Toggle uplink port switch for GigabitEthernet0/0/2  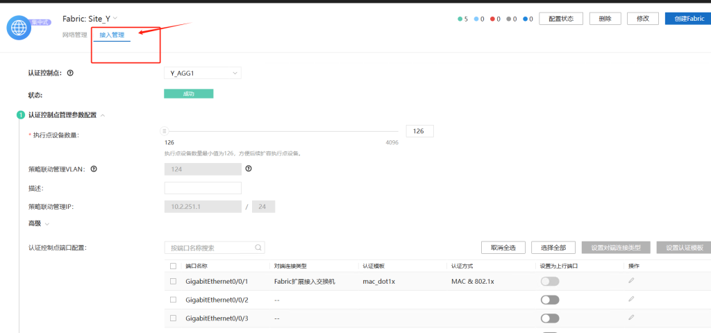click(x=549, y=300)
